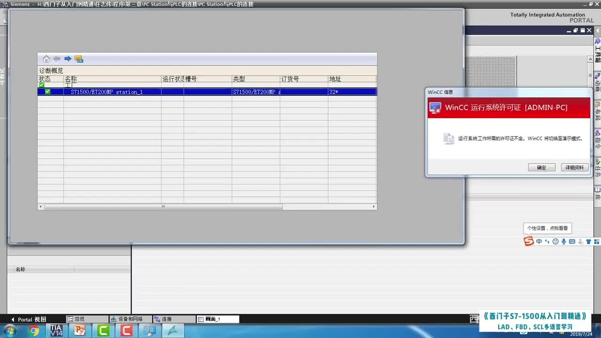601x338 pixels.
Task: Select the 类型 column header
Action: [x=256, y=79]
